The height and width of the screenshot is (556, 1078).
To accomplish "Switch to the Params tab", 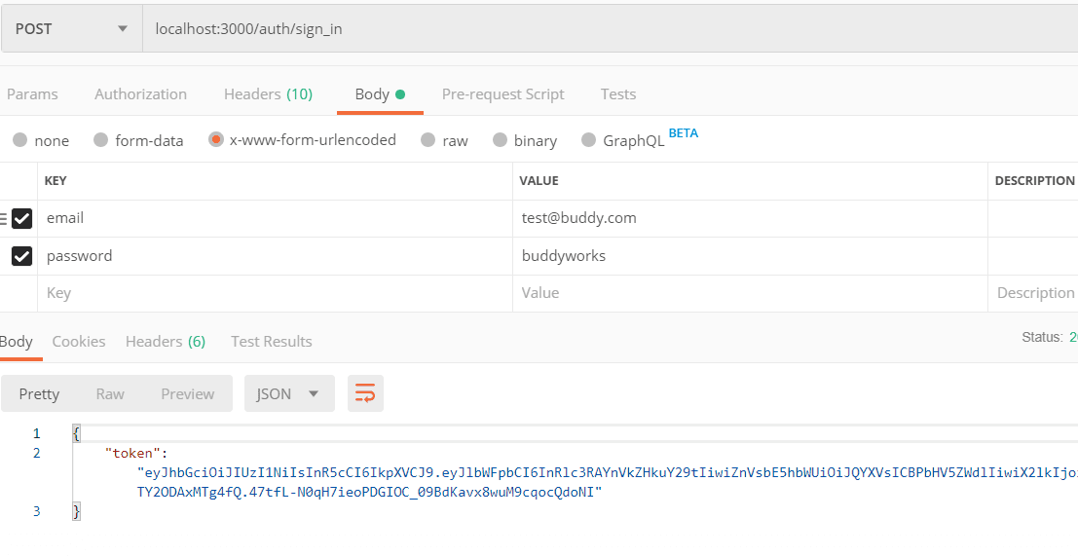I will [32, 94].
